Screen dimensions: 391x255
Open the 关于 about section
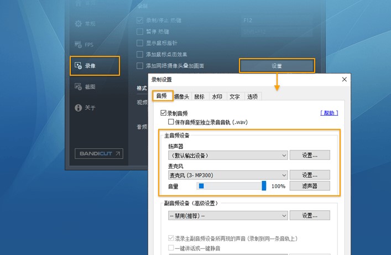click(x=85, y=108)
